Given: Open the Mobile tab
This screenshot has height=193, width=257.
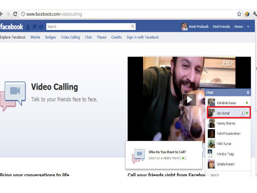Looking at the screenshot, I should tap(36, 37).
